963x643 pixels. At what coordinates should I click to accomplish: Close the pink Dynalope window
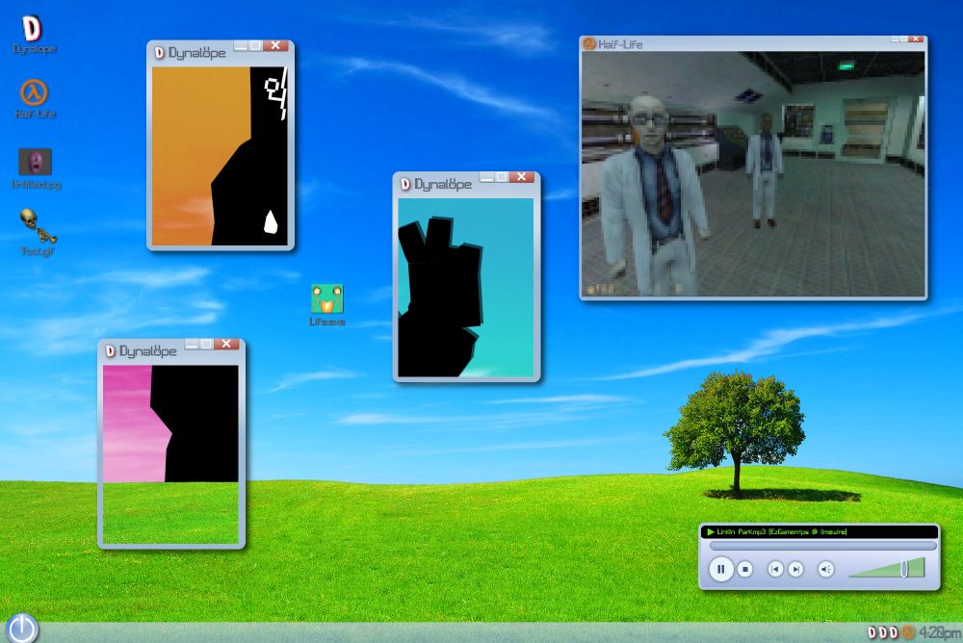click(x=226, y=344)
